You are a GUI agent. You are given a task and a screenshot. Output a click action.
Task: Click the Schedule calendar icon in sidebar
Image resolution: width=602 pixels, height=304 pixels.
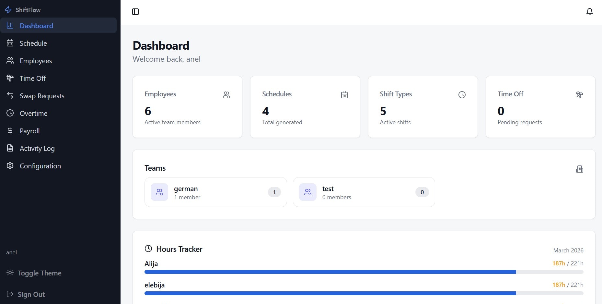10,43
